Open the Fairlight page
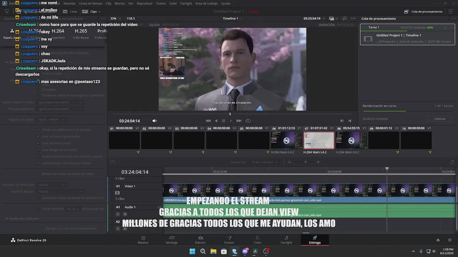 pos(286,240)
